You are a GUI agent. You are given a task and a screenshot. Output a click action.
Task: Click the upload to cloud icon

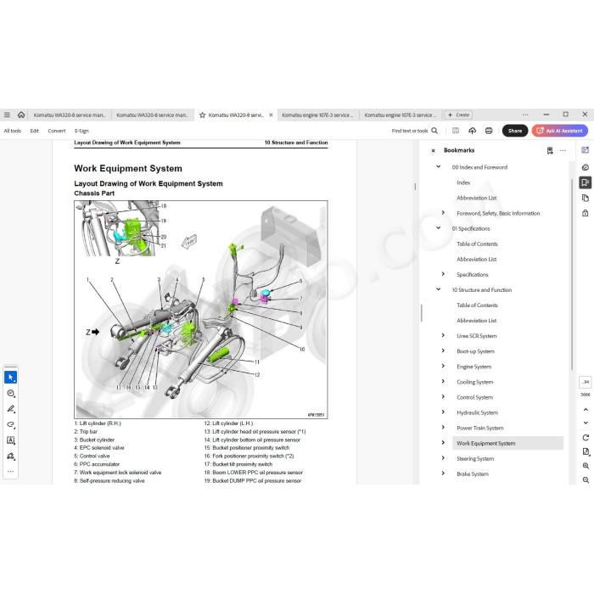(x=472, y=131)
